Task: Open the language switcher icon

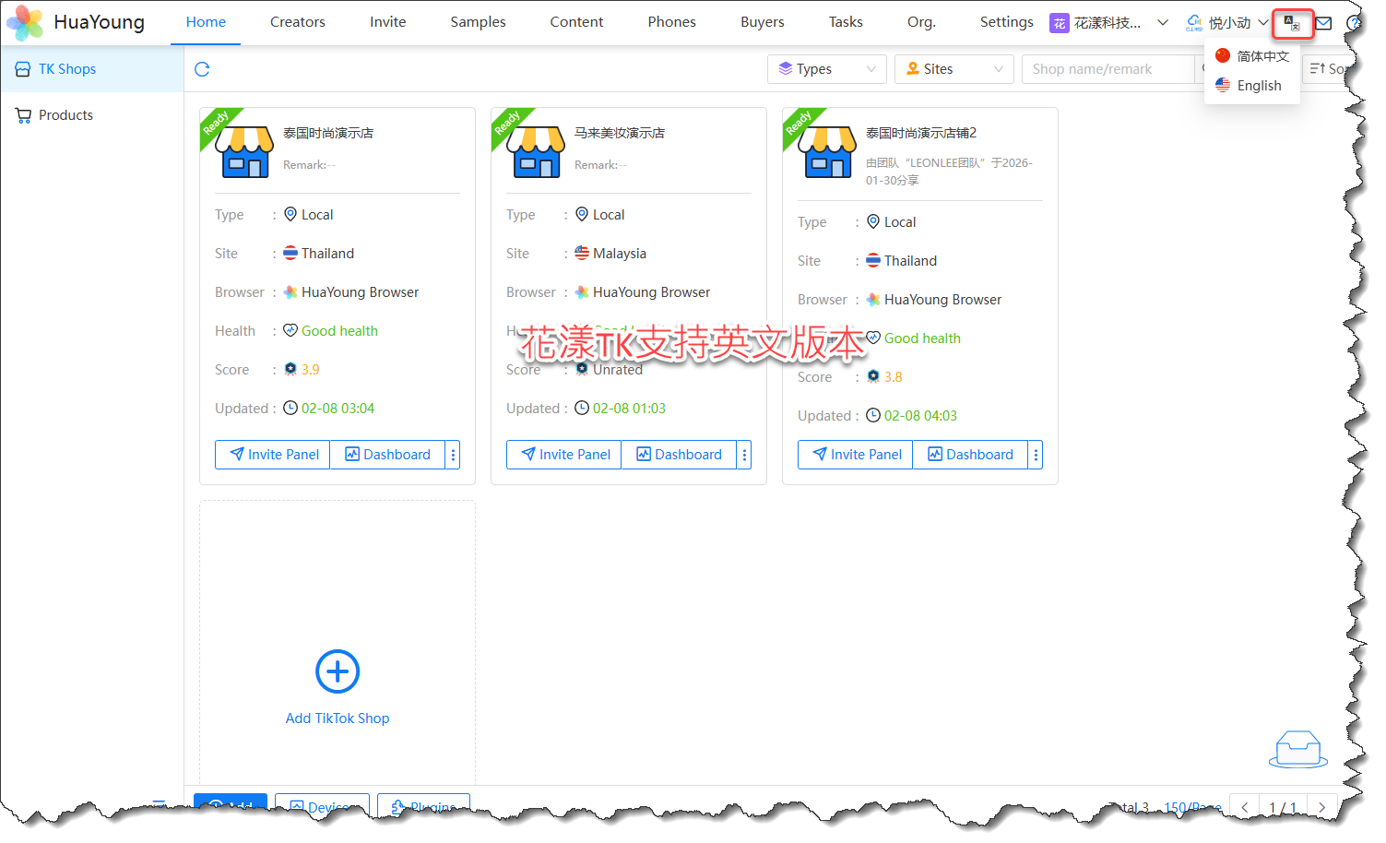Action: tap(1292, 24)
